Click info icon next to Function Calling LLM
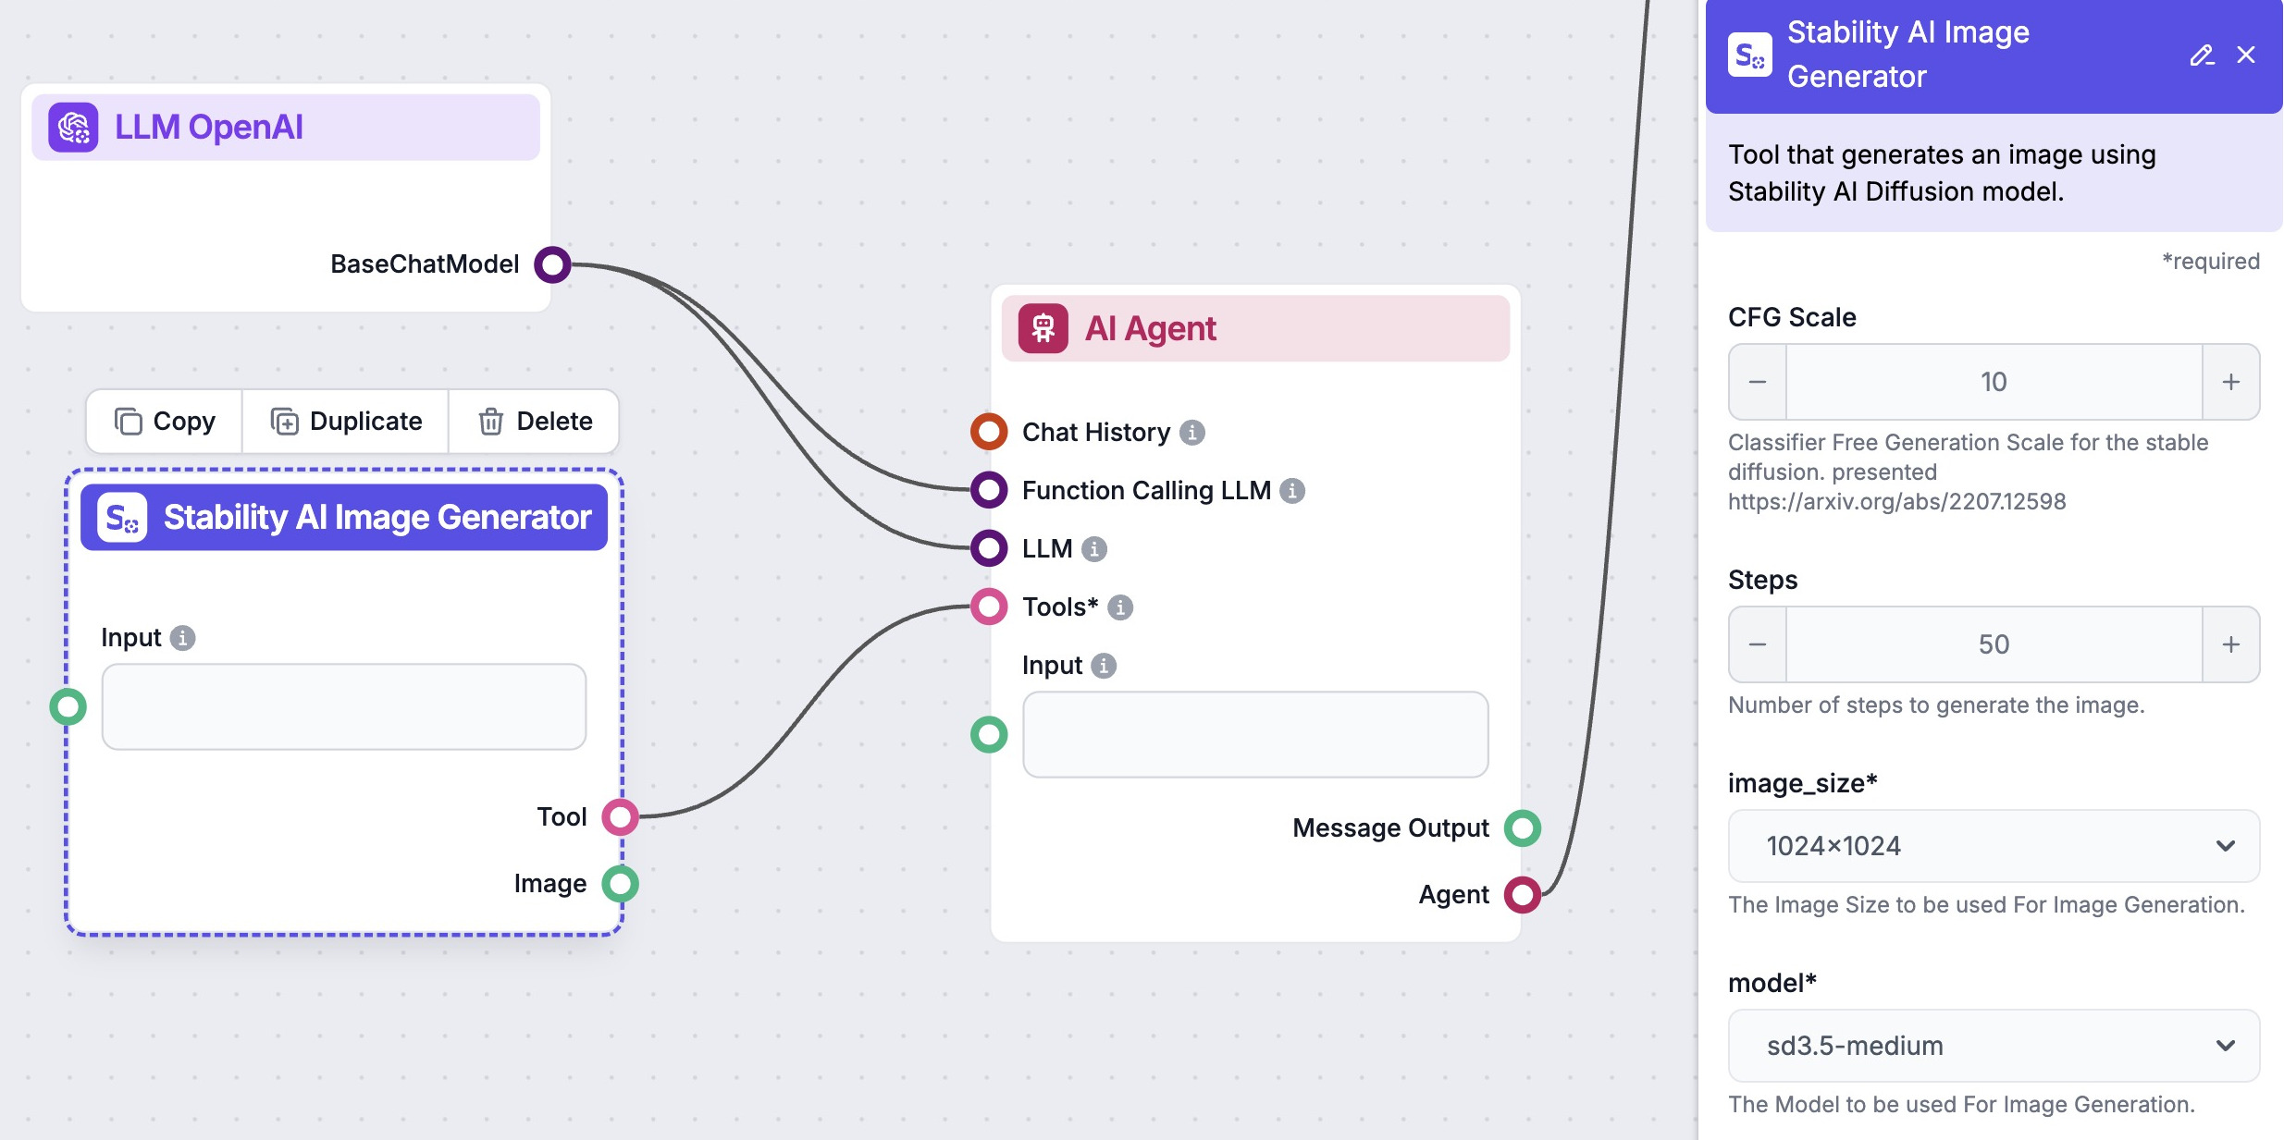Image resolution: width=2284 pixels, height=1140 pixels. (x=1292, y=491)
